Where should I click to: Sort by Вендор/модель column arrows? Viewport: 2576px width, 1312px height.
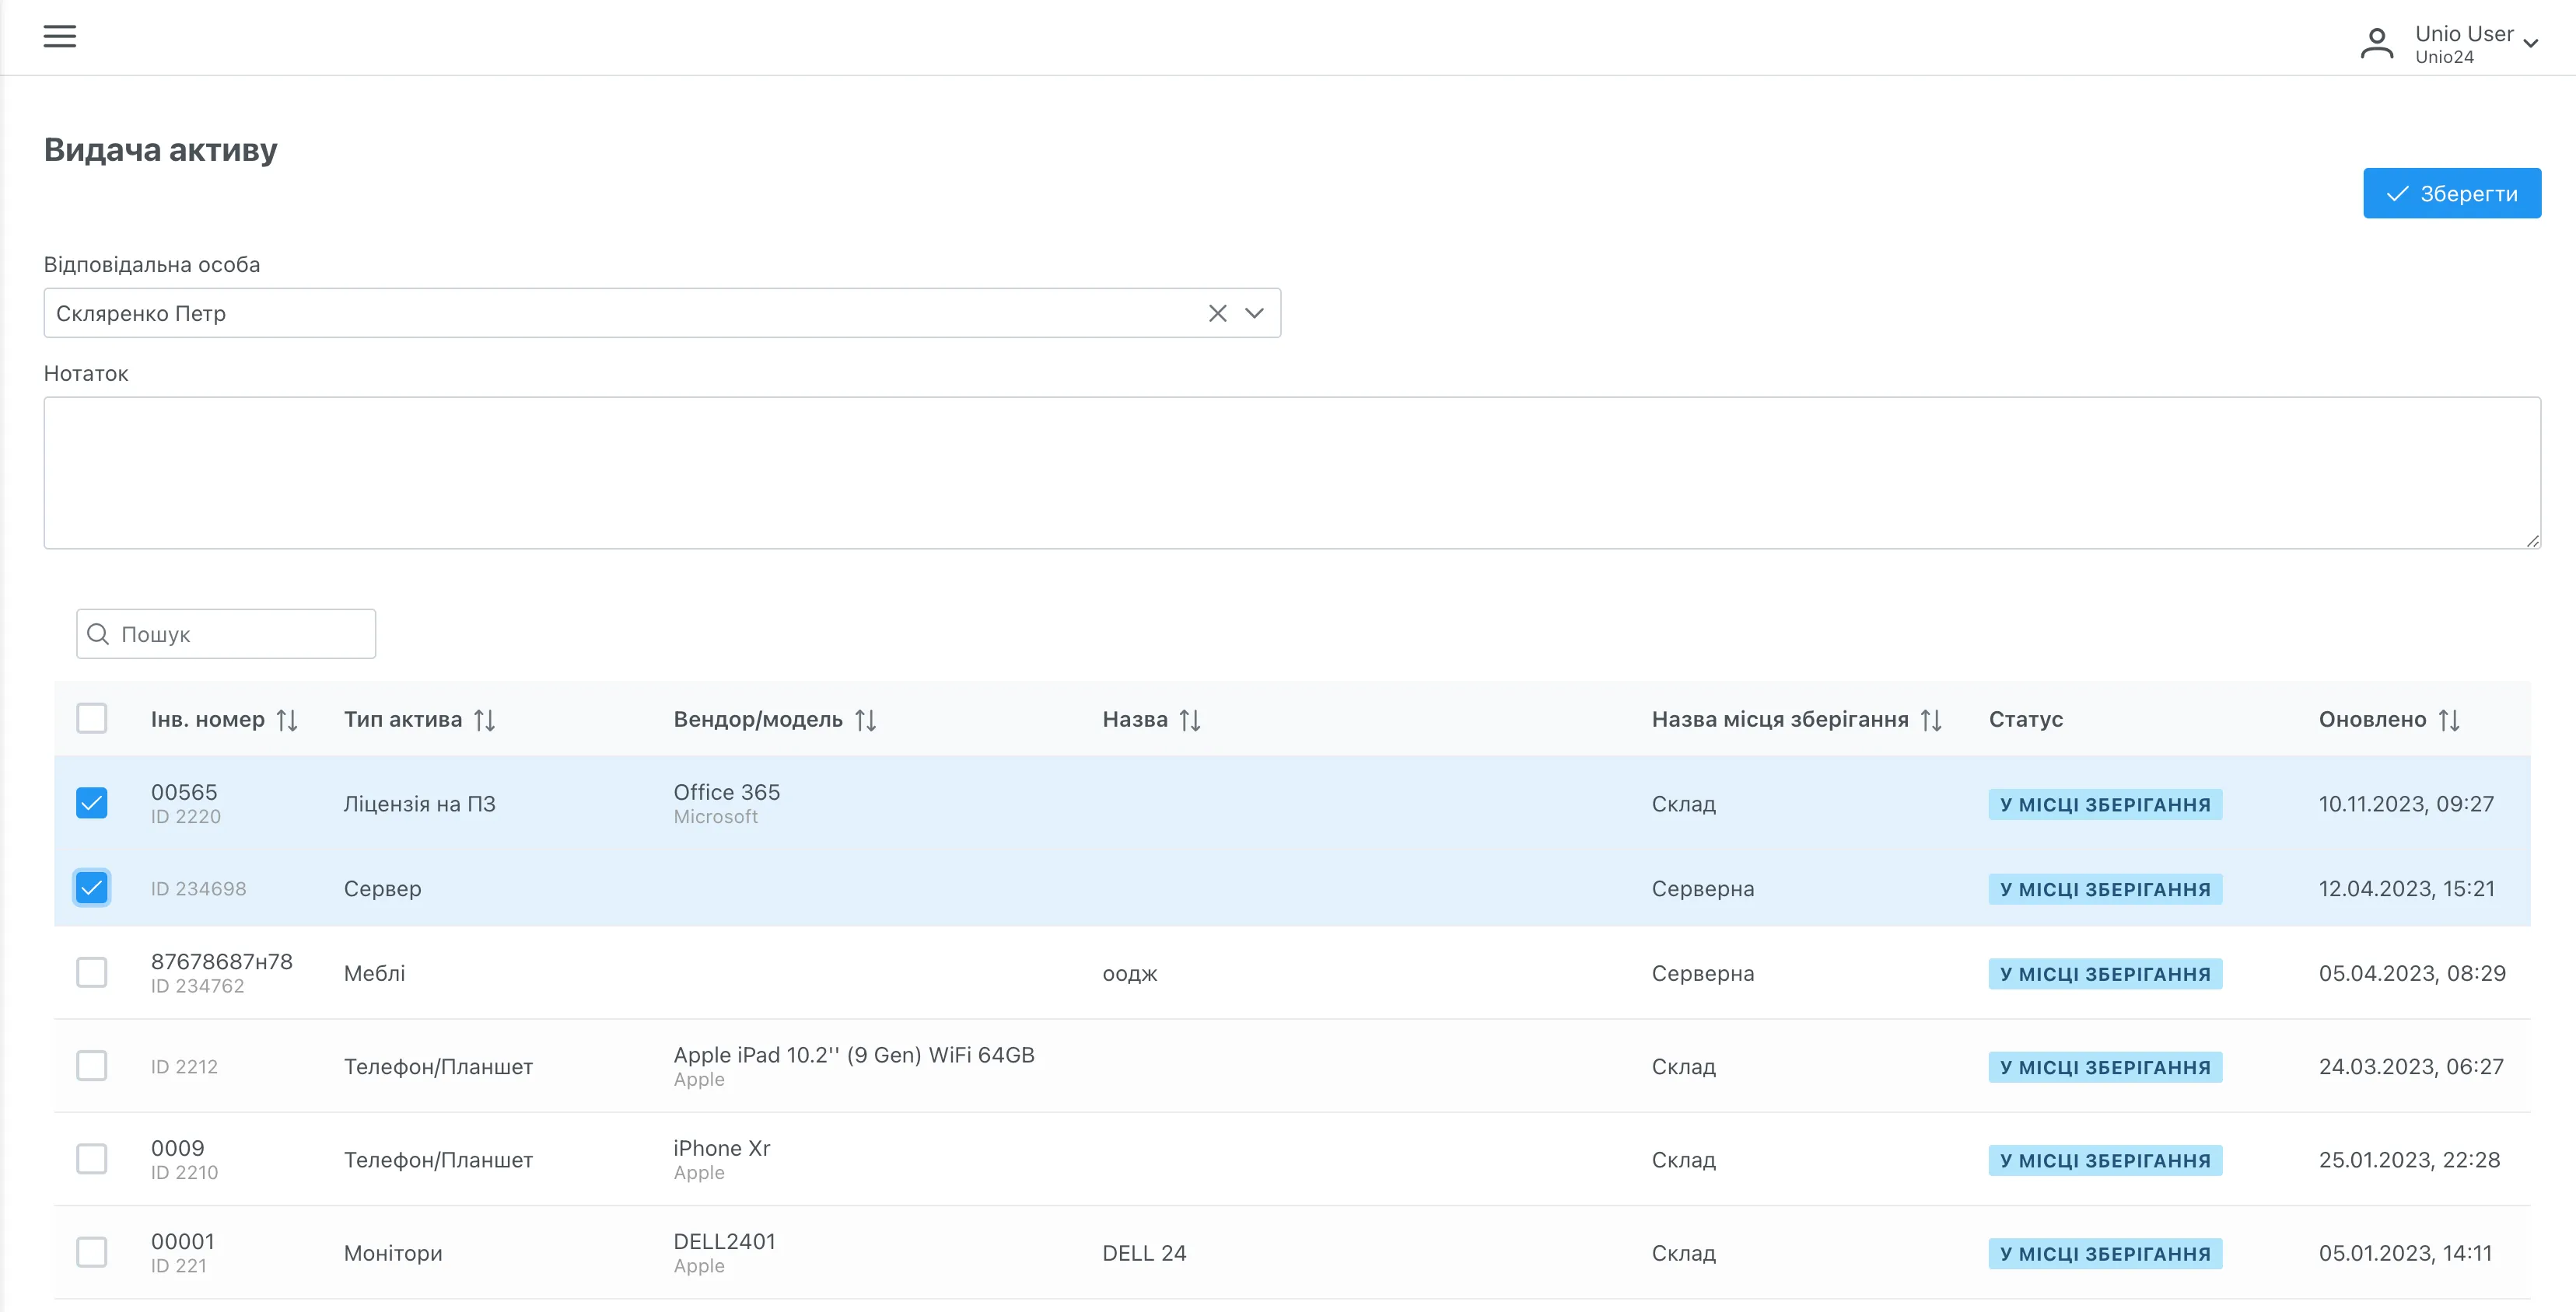point(866,720)
